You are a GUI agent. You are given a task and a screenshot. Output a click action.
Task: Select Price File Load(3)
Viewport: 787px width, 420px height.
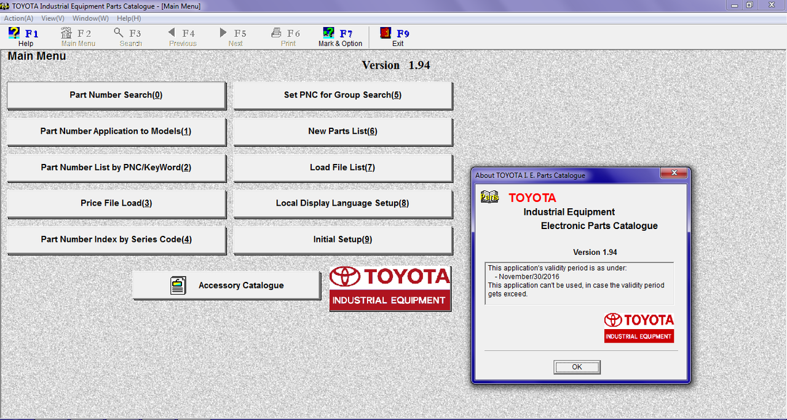pyautogui.click(x=116, y=203)
